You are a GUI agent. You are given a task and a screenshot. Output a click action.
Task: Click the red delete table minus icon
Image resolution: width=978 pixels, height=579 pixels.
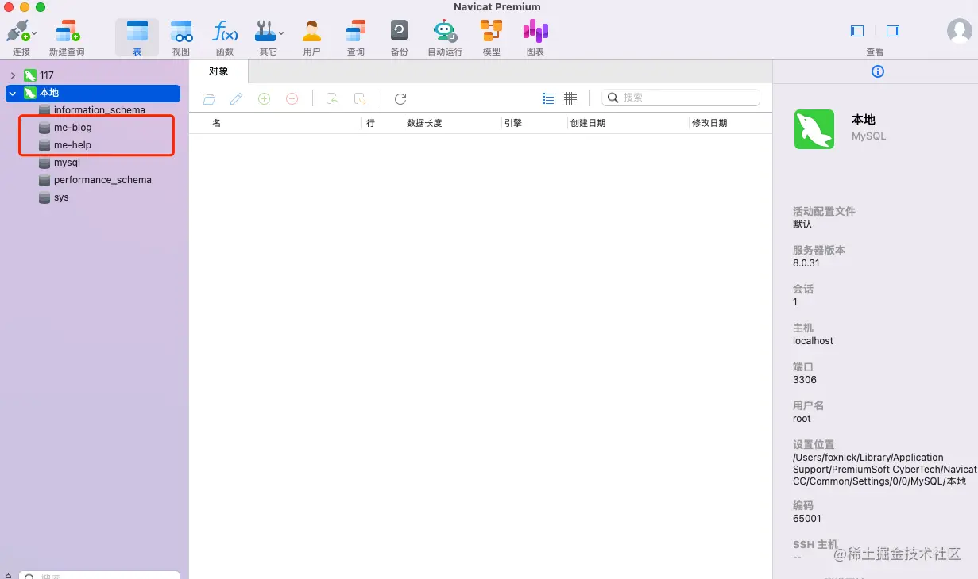click(x=292, y=98)
